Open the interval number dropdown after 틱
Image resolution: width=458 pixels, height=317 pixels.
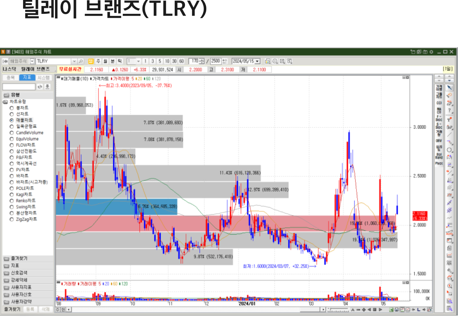[138, 61]
